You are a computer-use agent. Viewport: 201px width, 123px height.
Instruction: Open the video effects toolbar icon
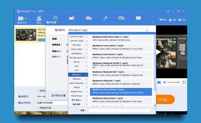[x=72, y=18]
